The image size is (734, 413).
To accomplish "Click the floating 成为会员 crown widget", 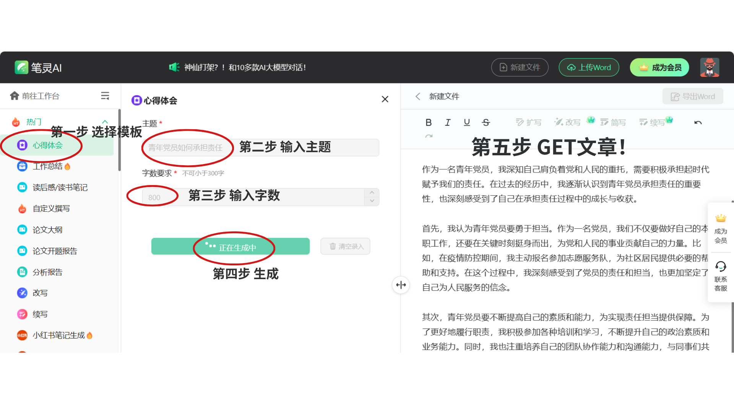I will coord(721,229).
